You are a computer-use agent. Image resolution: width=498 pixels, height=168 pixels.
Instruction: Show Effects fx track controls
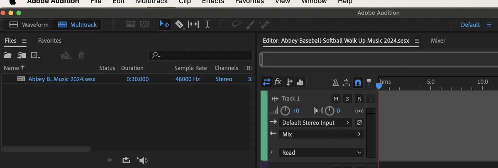(x=278, y=82)
